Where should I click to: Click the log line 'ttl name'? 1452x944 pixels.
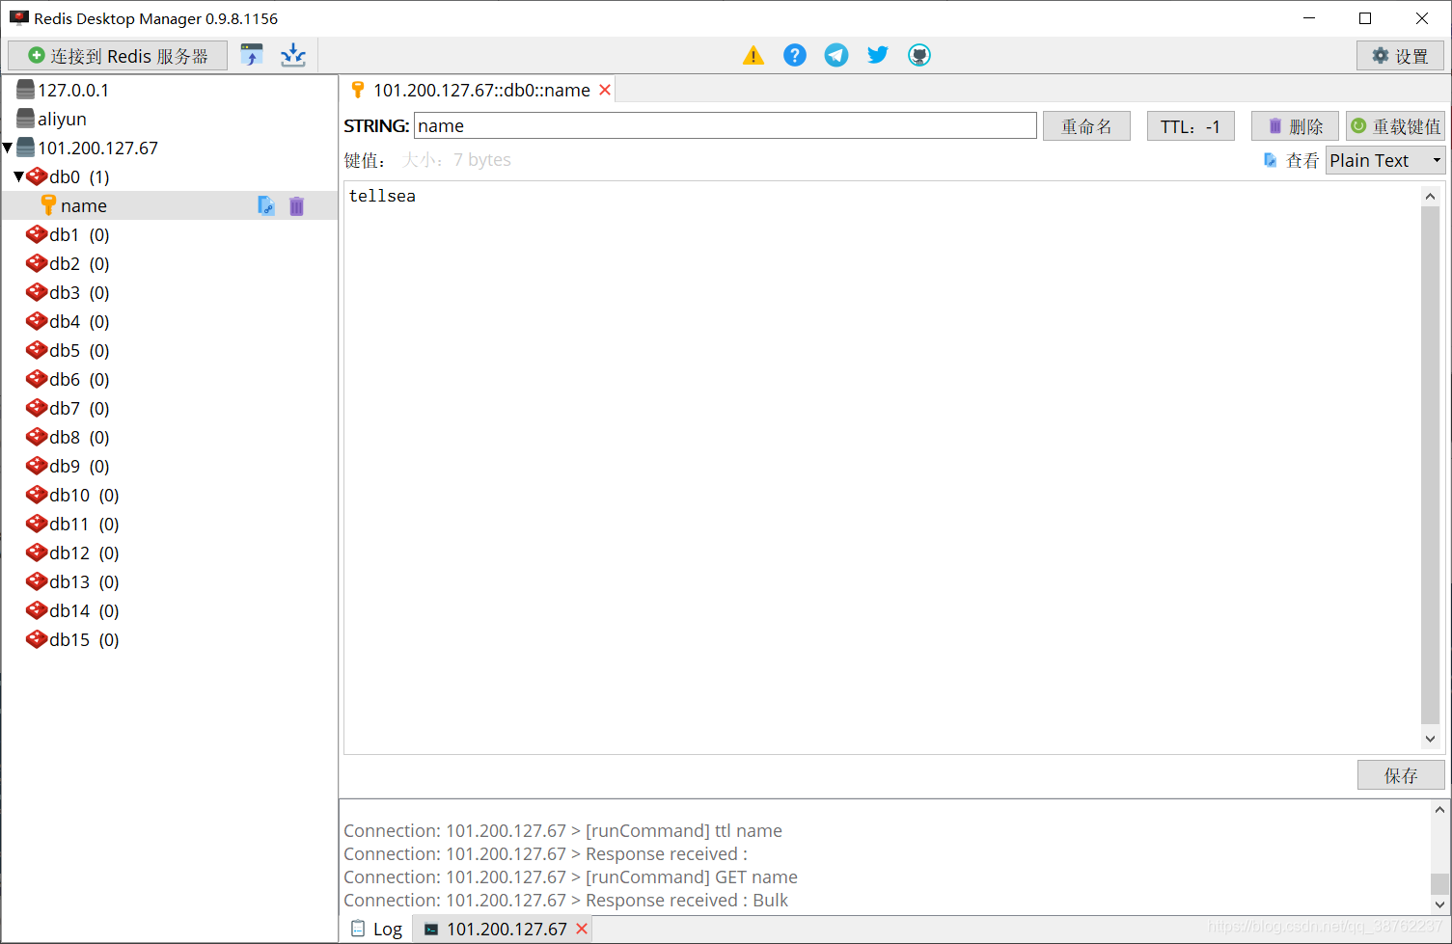tap(563, 830)
